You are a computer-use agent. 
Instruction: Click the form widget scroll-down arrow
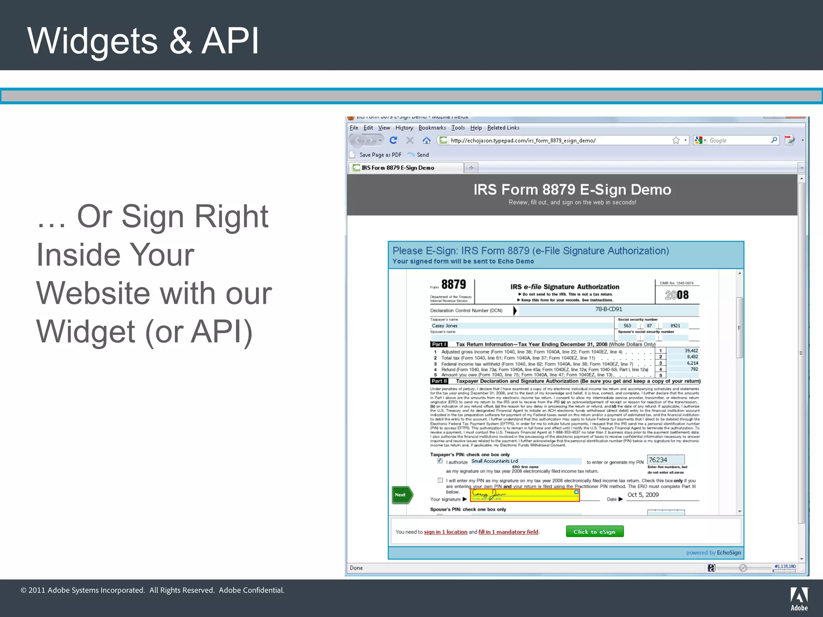[x=739, y=511]
